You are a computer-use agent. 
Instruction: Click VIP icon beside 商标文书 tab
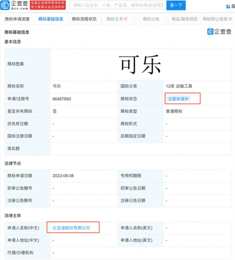coord(126,19)
